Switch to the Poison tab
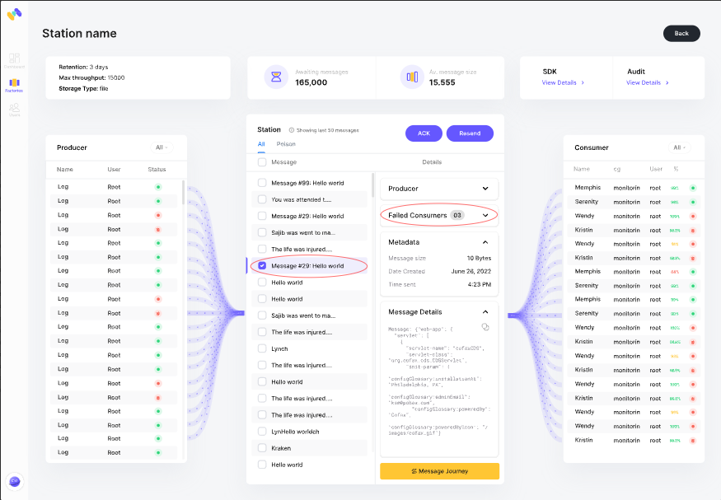 coord(286,144)
